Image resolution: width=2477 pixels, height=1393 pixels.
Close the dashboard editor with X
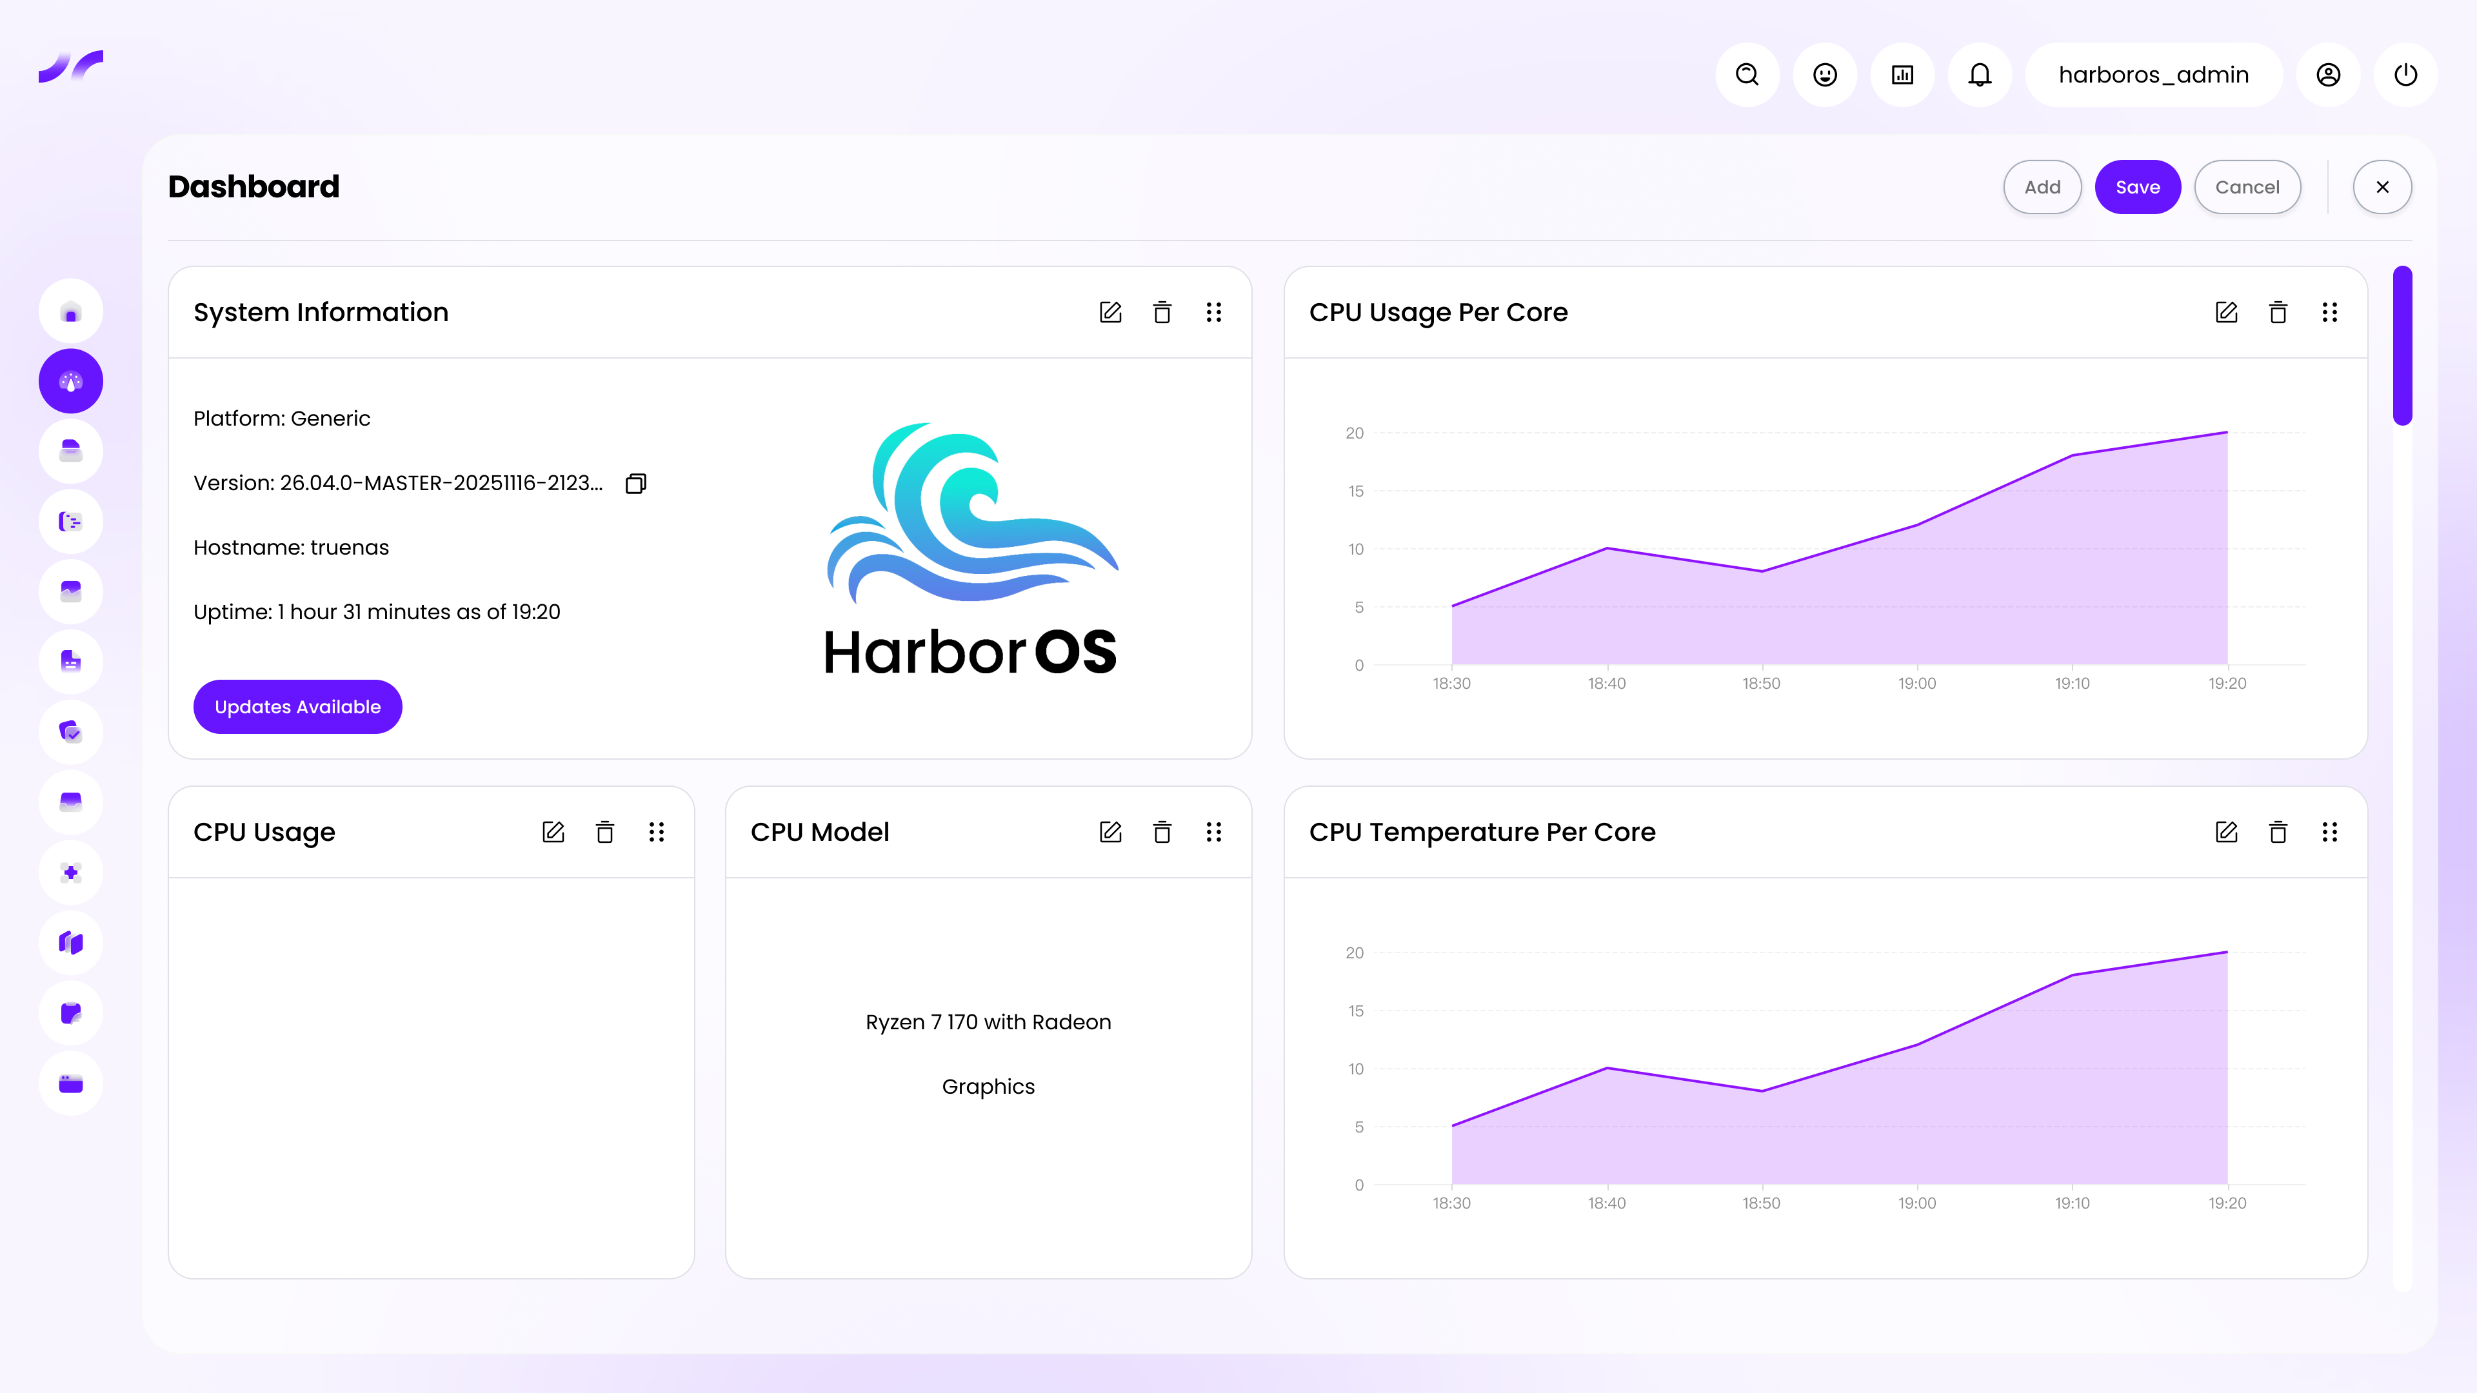click(2382, 186)
